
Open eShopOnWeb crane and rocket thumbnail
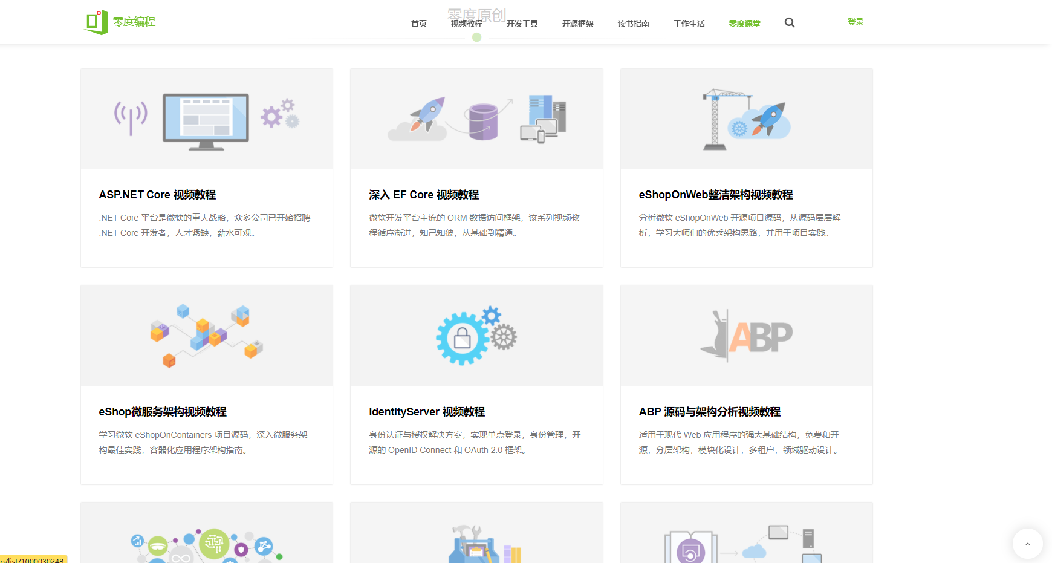tap(747, 119)
